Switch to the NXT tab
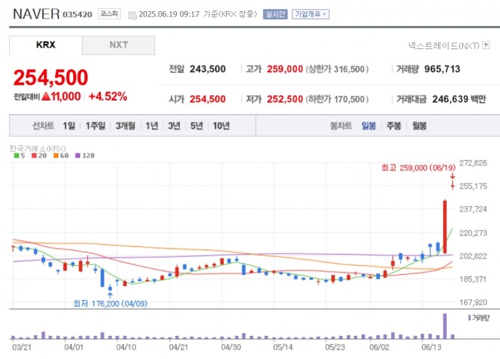 coord(119,45)
